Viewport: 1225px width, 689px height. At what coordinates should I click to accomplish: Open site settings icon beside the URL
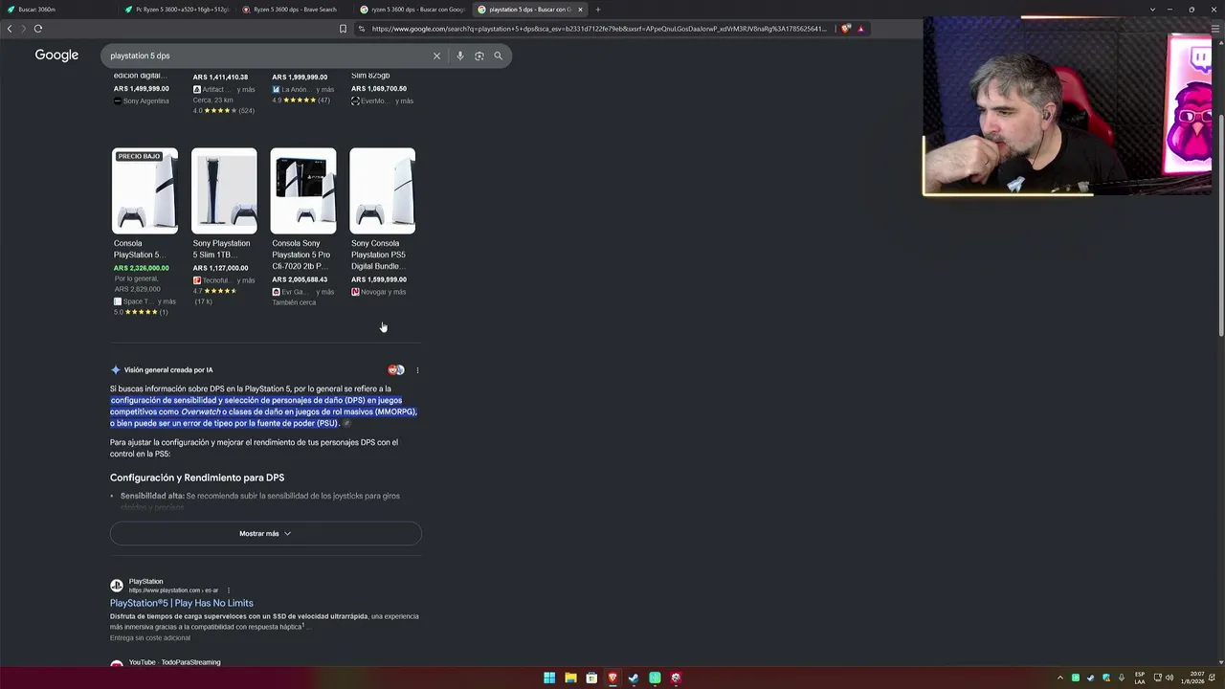tap(362, 29)
